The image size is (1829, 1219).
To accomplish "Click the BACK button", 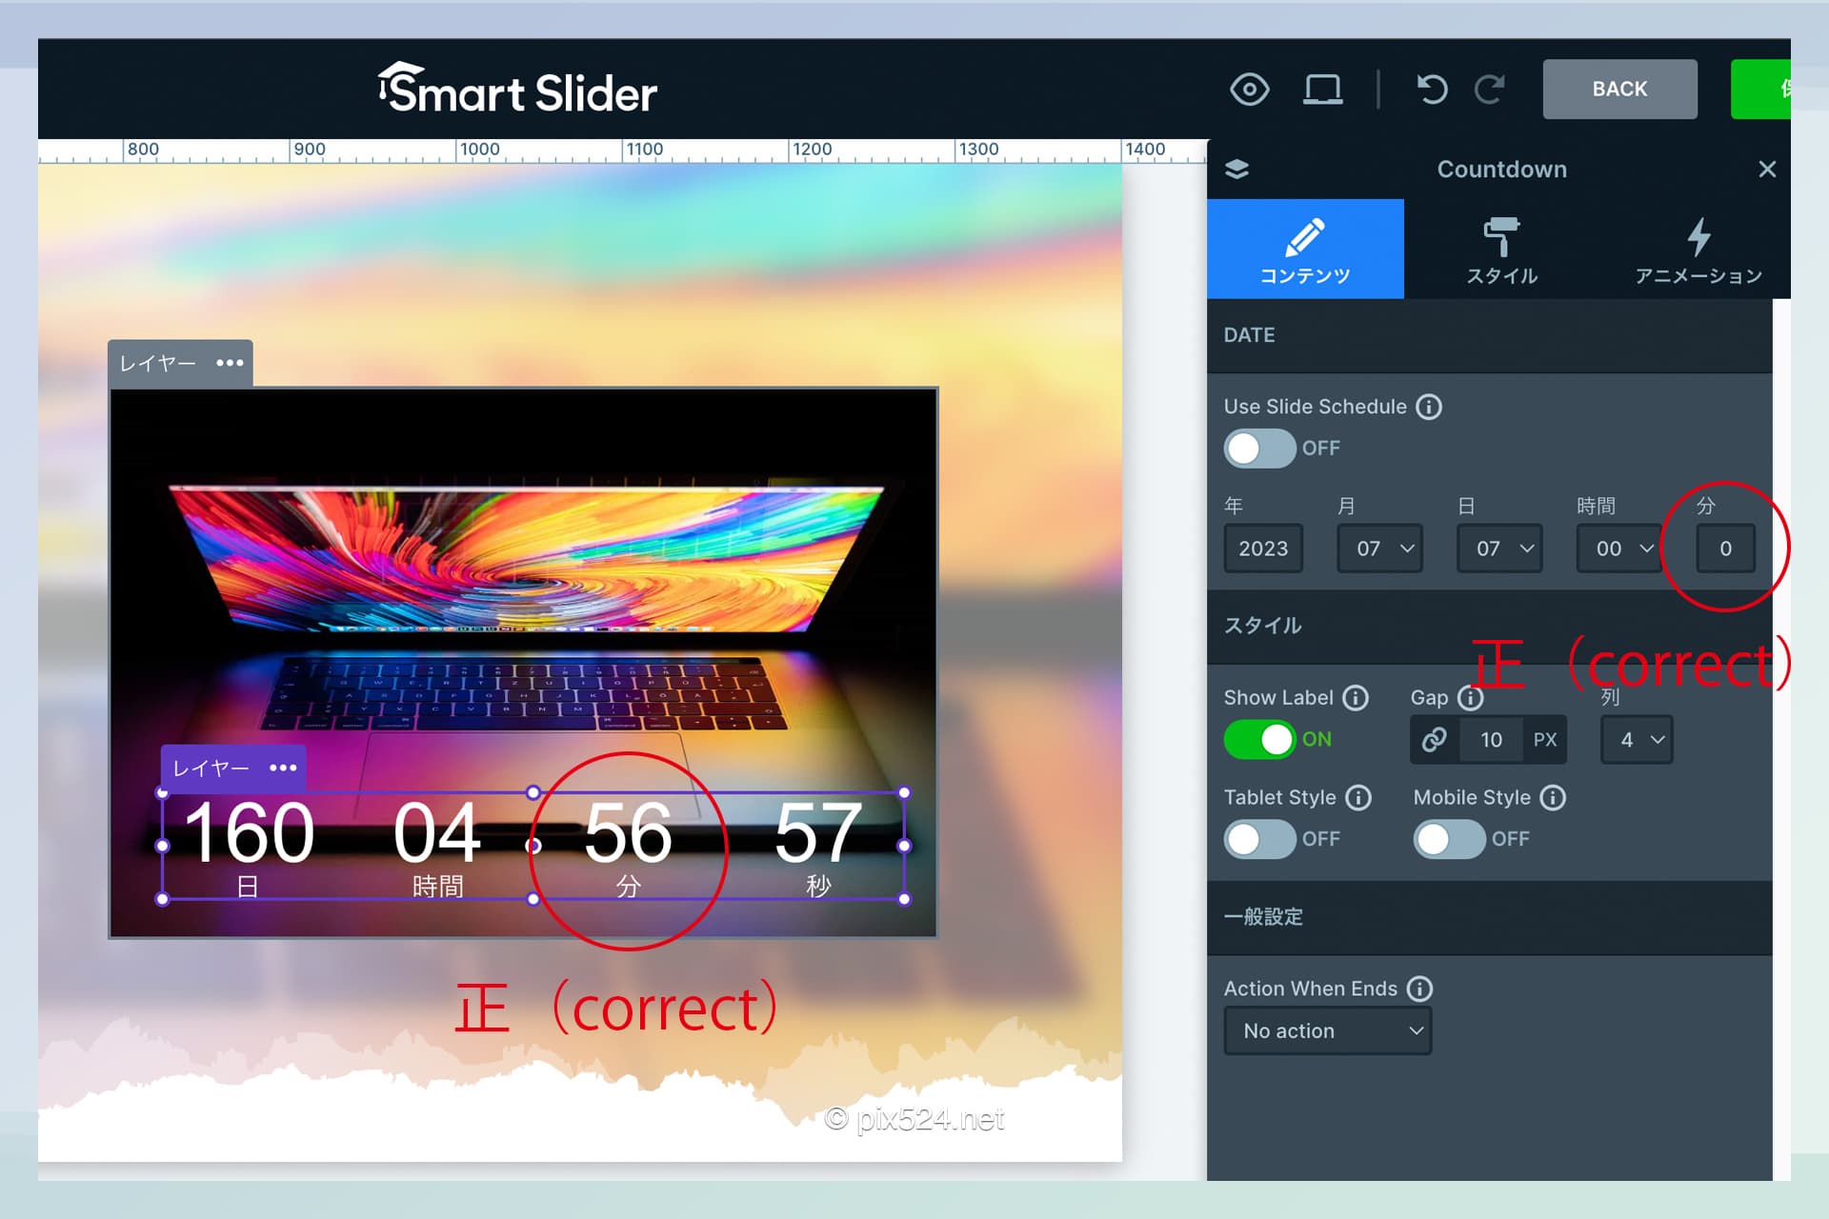I will [1618, 89].
